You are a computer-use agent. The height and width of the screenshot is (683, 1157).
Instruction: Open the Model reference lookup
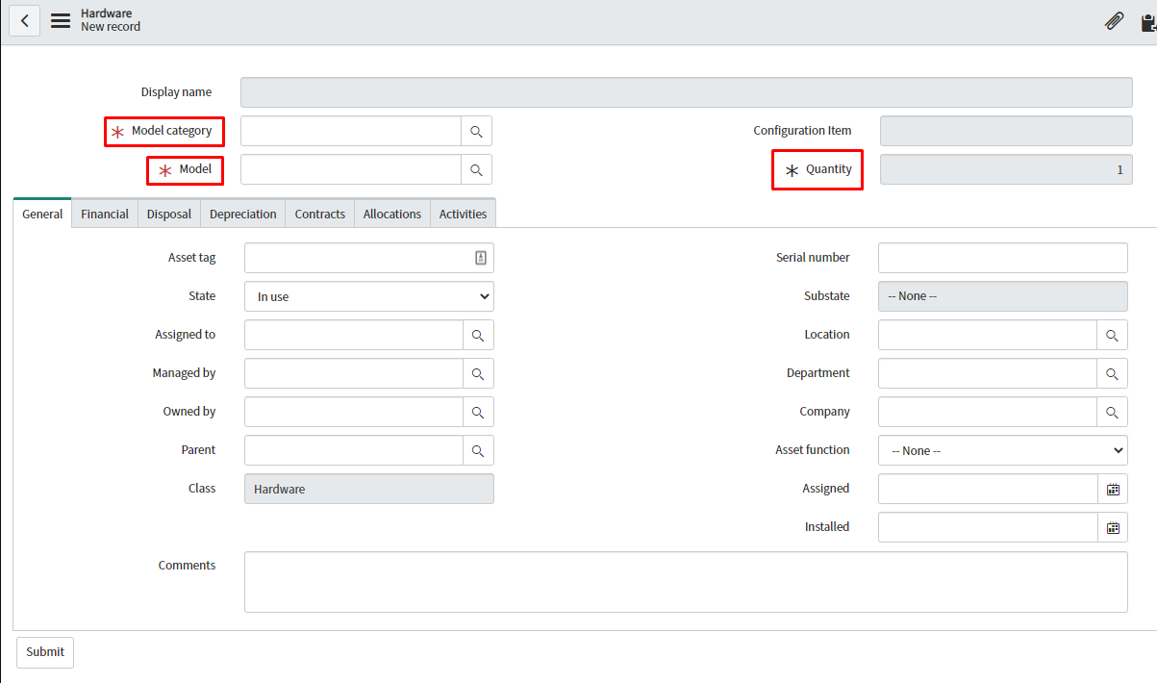tap(477, 169)
